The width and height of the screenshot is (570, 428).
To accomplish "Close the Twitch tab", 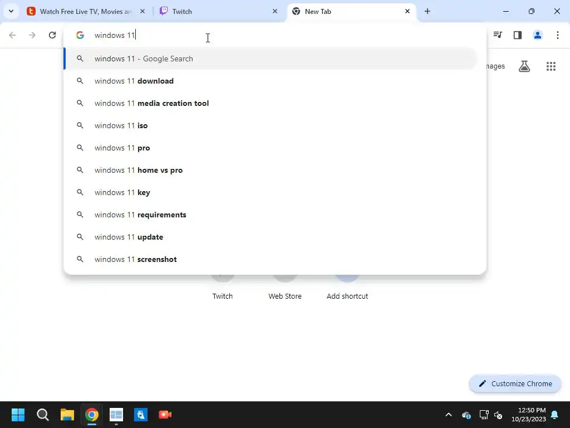I will pos(275,11).
